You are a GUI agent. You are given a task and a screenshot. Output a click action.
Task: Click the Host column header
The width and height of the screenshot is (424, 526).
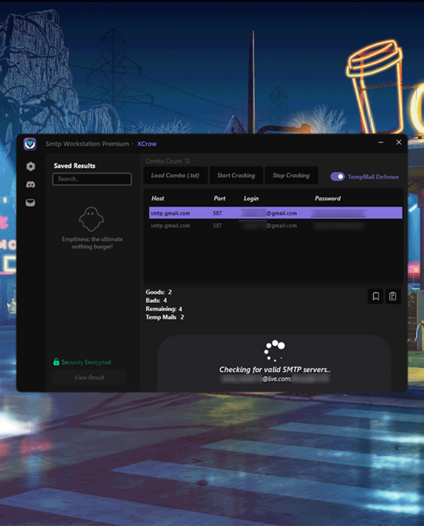coord(158,199)
